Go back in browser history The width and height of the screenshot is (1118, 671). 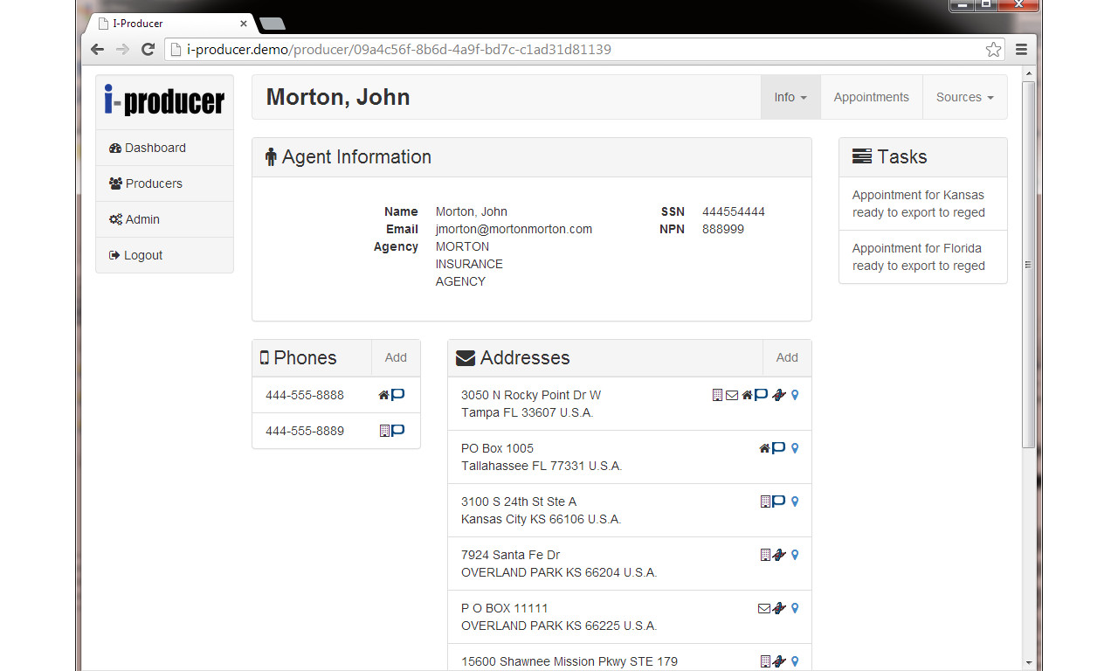(97, 50)
